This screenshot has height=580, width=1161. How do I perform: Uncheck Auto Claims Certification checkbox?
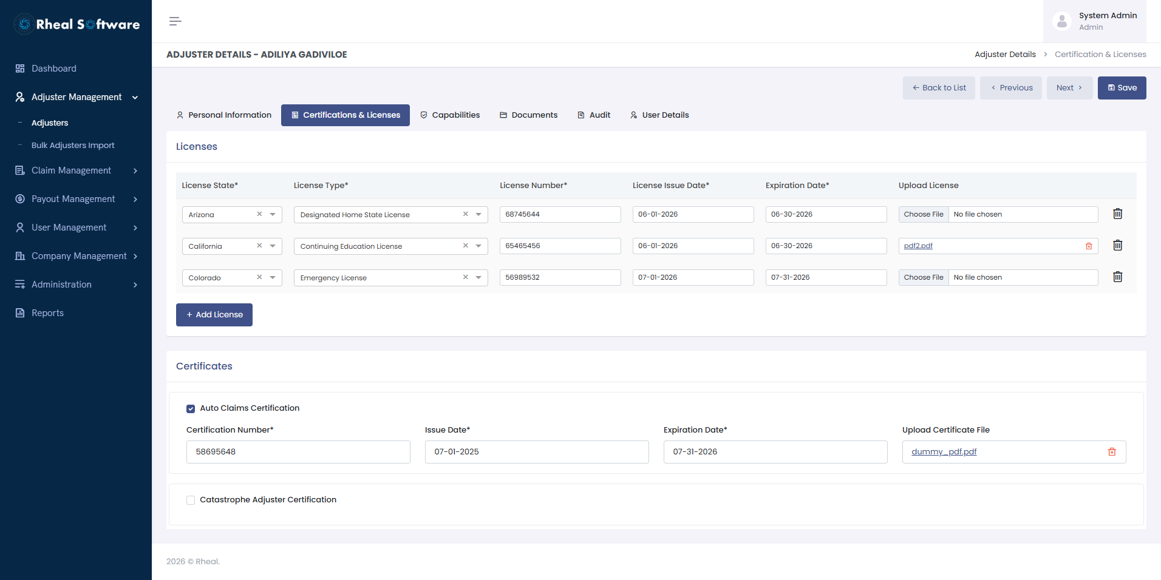pyautogui.click(x=191, y=409)
